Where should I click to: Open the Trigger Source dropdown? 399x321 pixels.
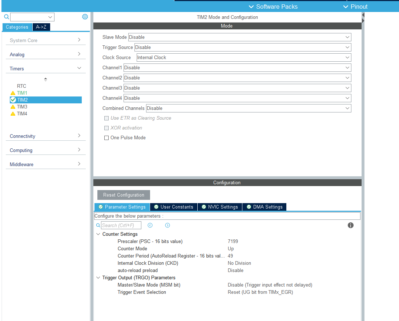click(243, 47)
